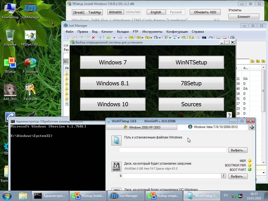Viewport: 268px width, 201px height.
Task: Select the PassReset keys icon
Action: (x=30, y=92)
